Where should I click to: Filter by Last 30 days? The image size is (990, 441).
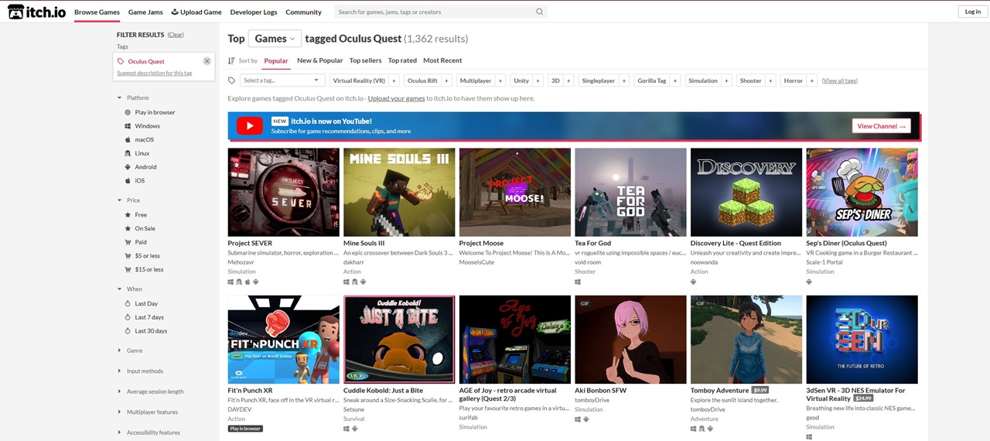click(x=145, y=330)
